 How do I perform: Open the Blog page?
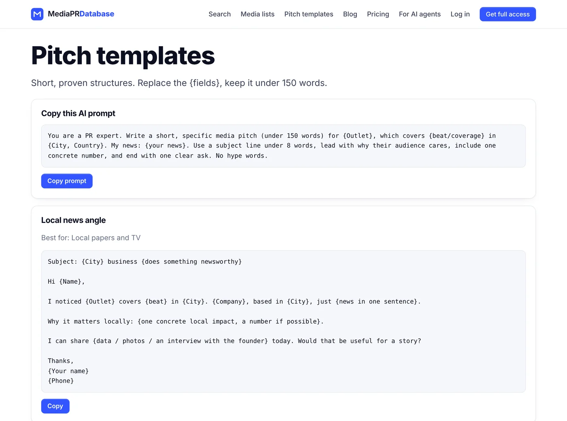(x=350, y=14)
